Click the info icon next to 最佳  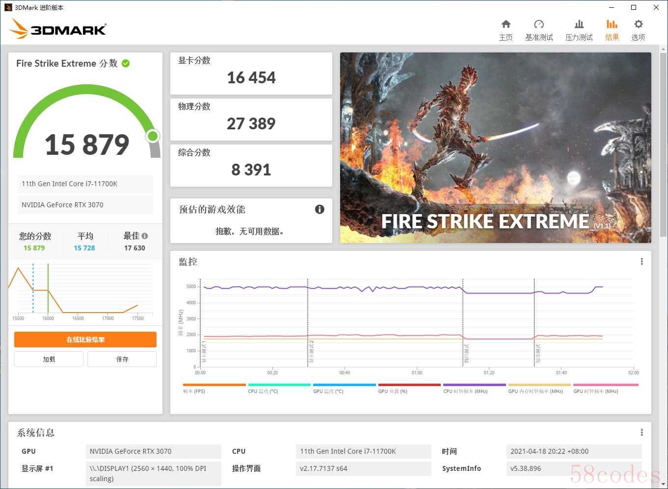(145, 236)
